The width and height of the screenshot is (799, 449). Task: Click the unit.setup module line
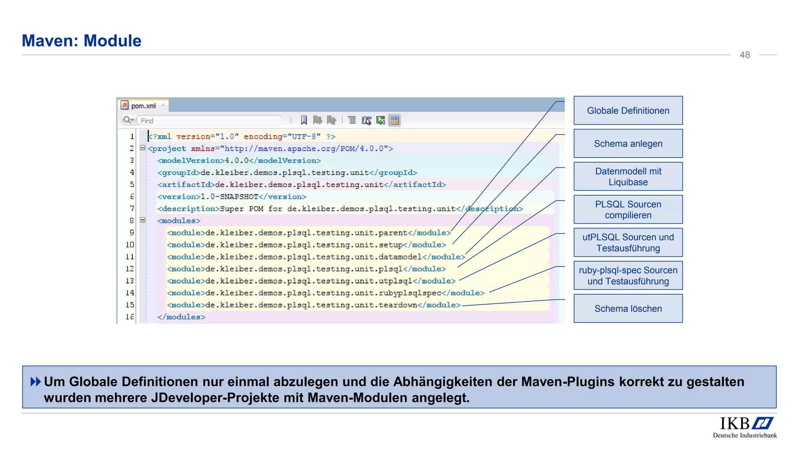(306, 245)
